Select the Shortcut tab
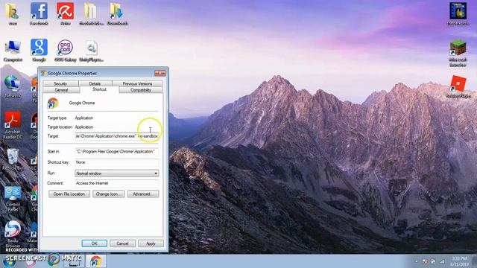477x268 pixels. point(99,89)
